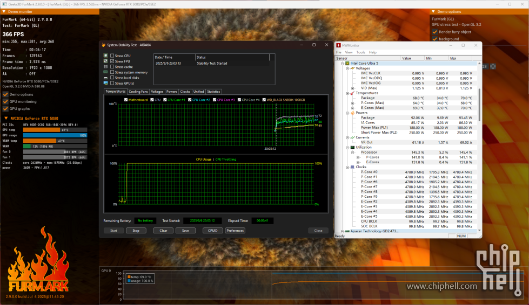
Task: Open the HWMonitor Help menu
Action: point(372,52)
